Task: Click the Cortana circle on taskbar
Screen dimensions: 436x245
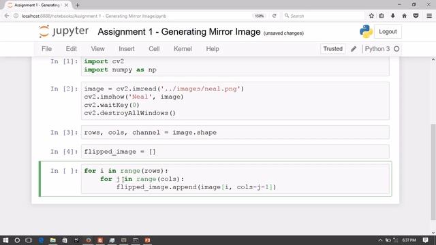Action: (17, 240)
